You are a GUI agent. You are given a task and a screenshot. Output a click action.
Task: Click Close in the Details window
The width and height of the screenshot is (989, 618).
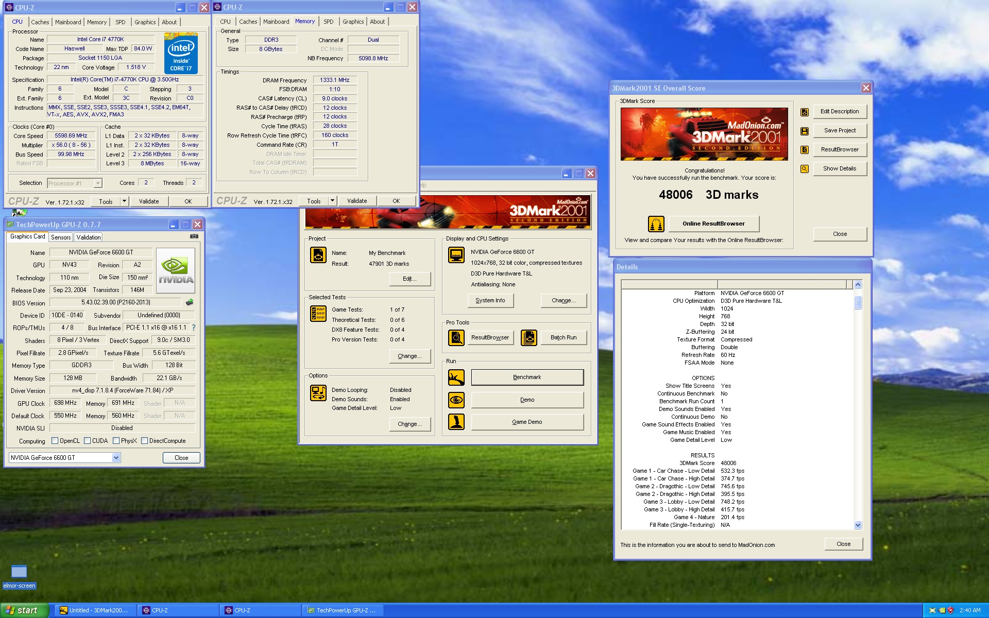pyautogui.click(x=843, y=544)
